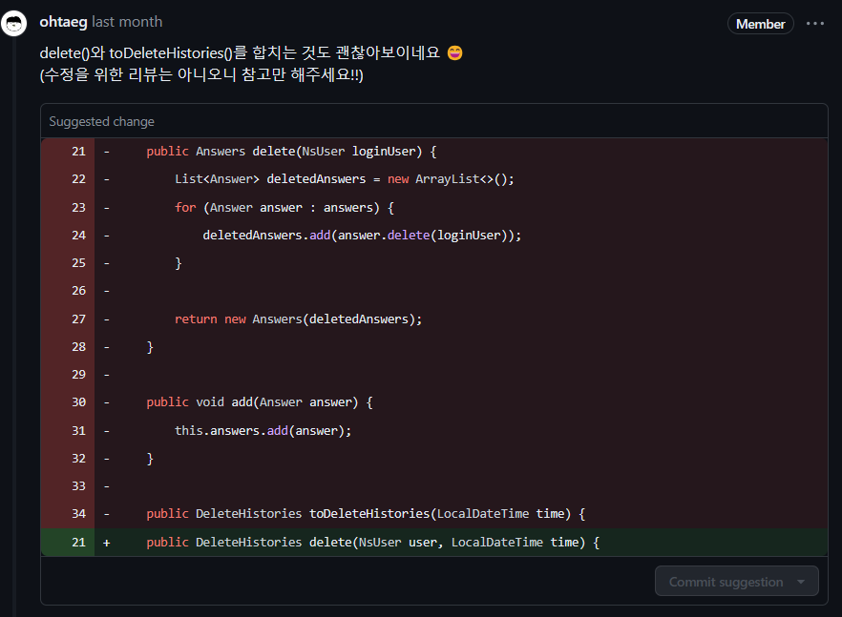Image resolution: width=842 pixels, height=617 pixels.
Task: Click code line 'List<Answer> deletedAnswers = new ArrayList<>();'
Action: tap(345, 179)
